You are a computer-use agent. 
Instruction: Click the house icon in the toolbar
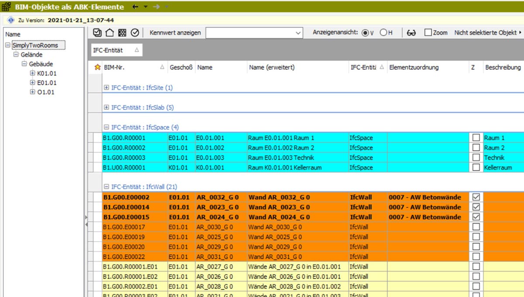point(110,33)
